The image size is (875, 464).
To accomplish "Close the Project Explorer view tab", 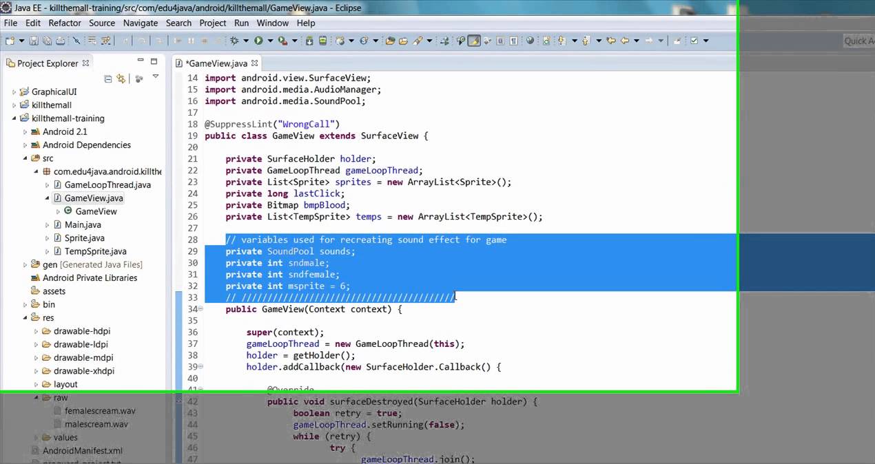I will [x=85, y=63].
